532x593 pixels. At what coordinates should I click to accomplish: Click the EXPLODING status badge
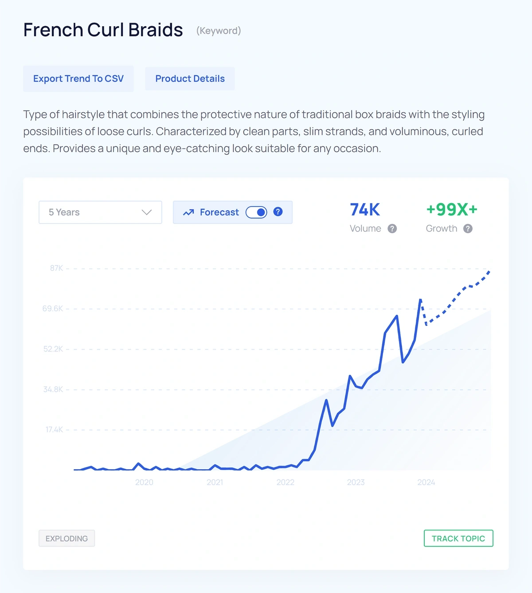point(66,538)
